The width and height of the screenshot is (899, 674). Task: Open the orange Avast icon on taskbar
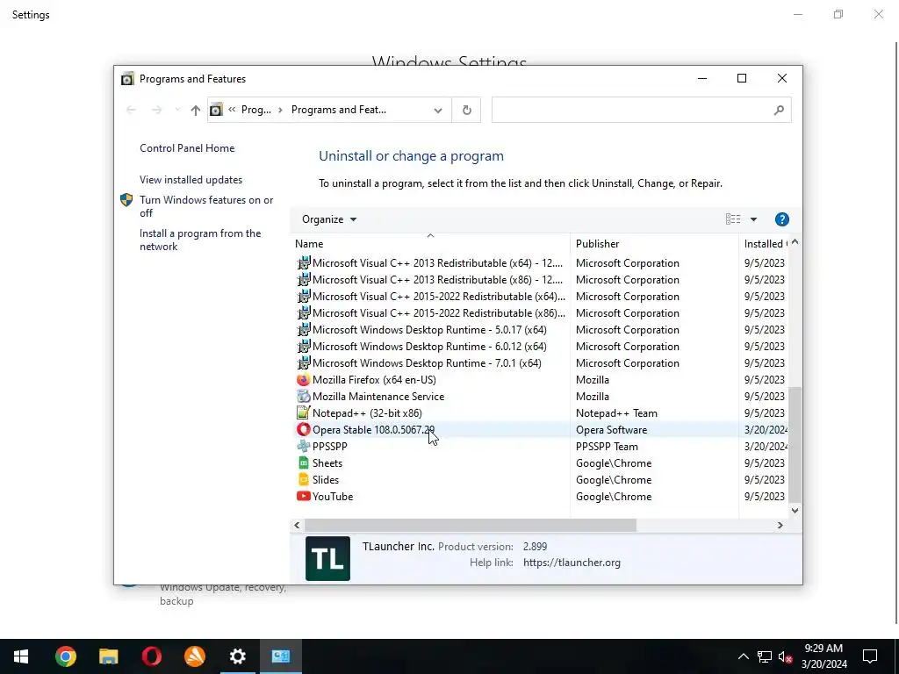tap(194, 656)
